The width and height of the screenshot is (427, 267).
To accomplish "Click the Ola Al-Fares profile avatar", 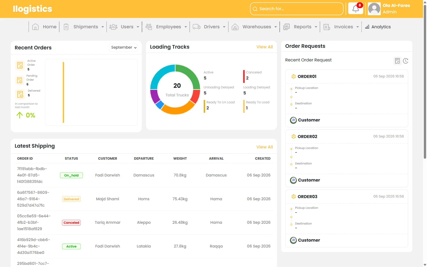I will 374,9.
